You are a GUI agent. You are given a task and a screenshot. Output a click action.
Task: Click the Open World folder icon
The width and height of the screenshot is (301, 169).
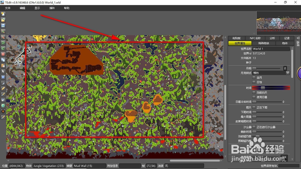coord(3,20)
